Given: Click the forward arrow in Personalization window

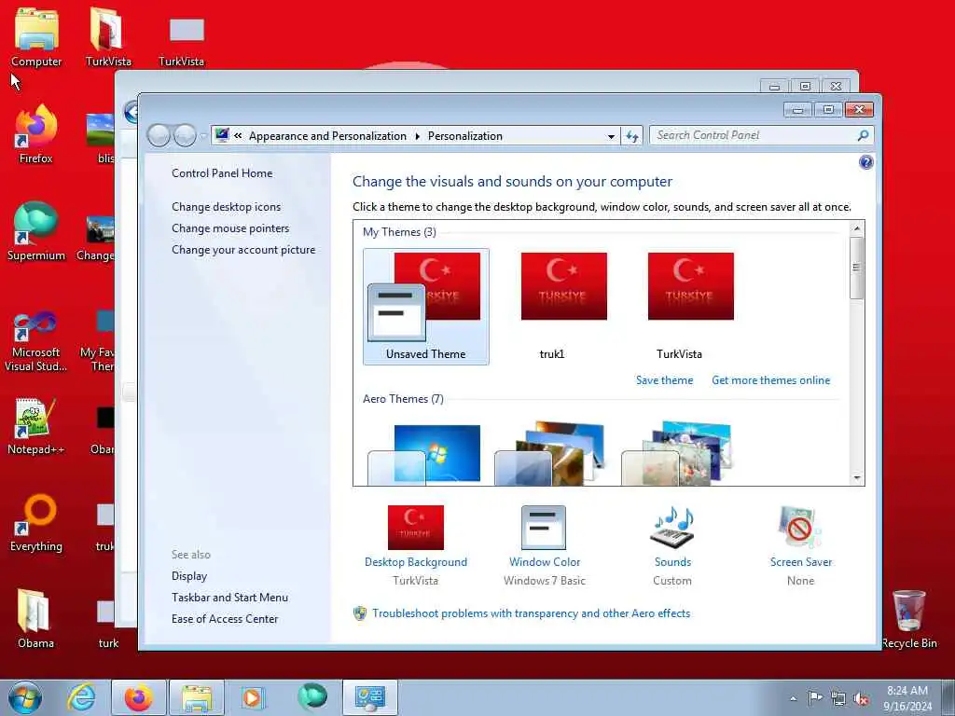Looking at the screenshot, I should pyautogui.click(x=185, y=136).
